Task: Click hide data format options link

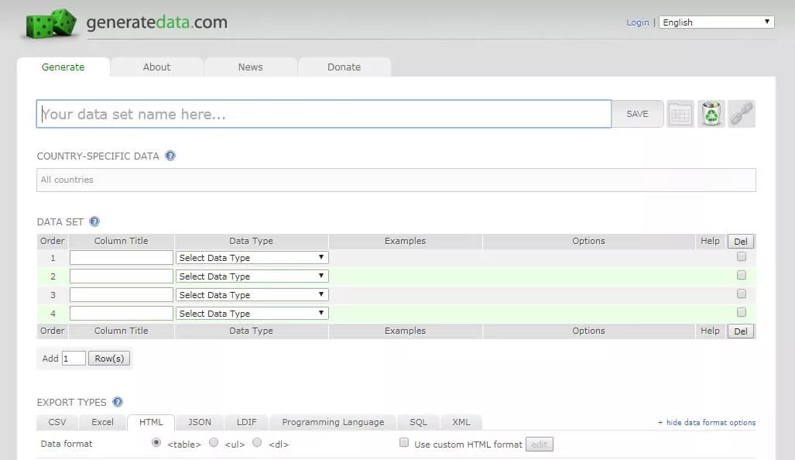Action: pos(711,423)
